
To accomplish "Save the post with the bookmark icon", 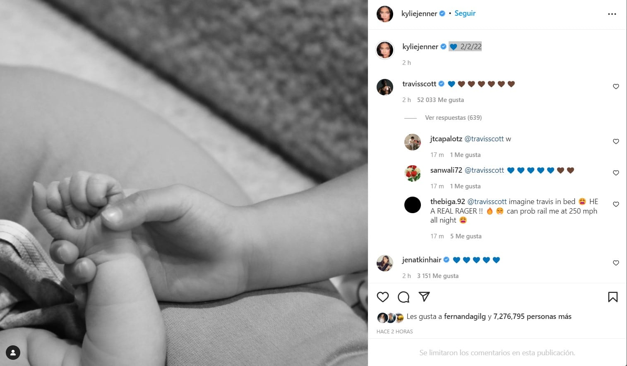I will pos(613,297).
